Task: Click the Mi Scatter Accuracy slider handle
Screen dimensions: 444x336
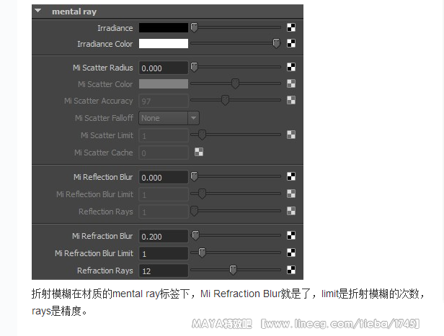Action: [225, 100]
